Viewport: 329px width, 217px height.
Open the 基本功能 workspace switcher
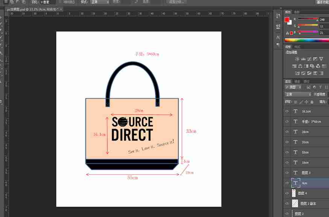[322, 2]
